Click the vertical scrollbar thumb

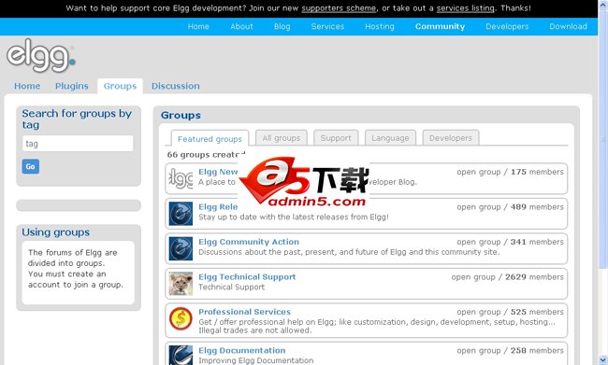pos(603,139)
